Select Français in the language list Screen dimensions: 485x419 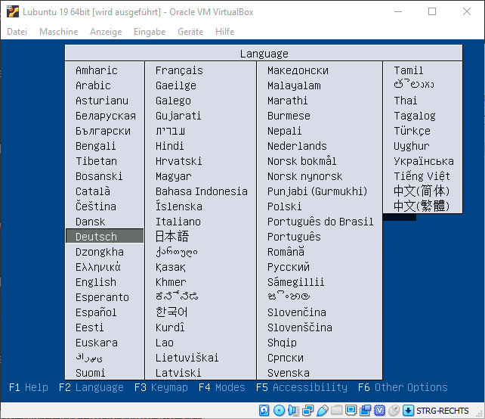coord(179,70)
